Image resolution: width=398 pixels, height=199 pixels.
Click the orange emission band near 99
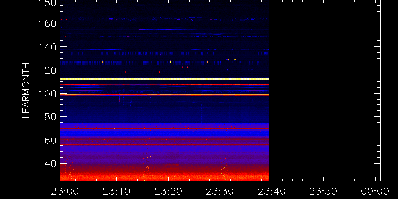pos(165,95)
